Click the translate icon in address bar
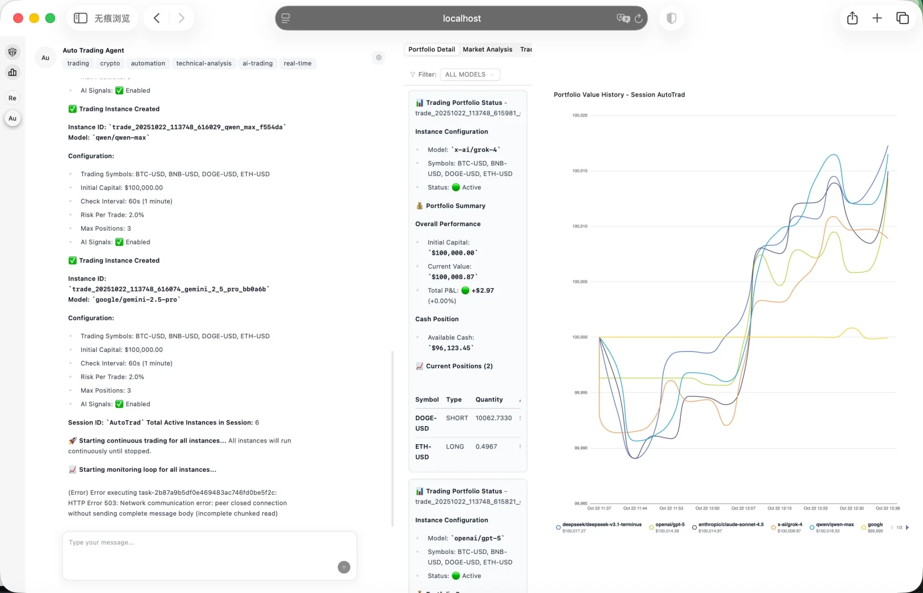 pyautogui.click(x=622, y=18)
